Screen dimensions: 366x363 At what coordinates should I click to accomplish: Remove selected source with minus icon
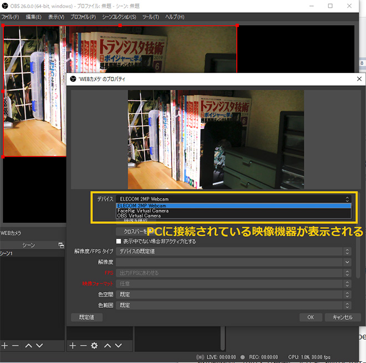(83, 345)
